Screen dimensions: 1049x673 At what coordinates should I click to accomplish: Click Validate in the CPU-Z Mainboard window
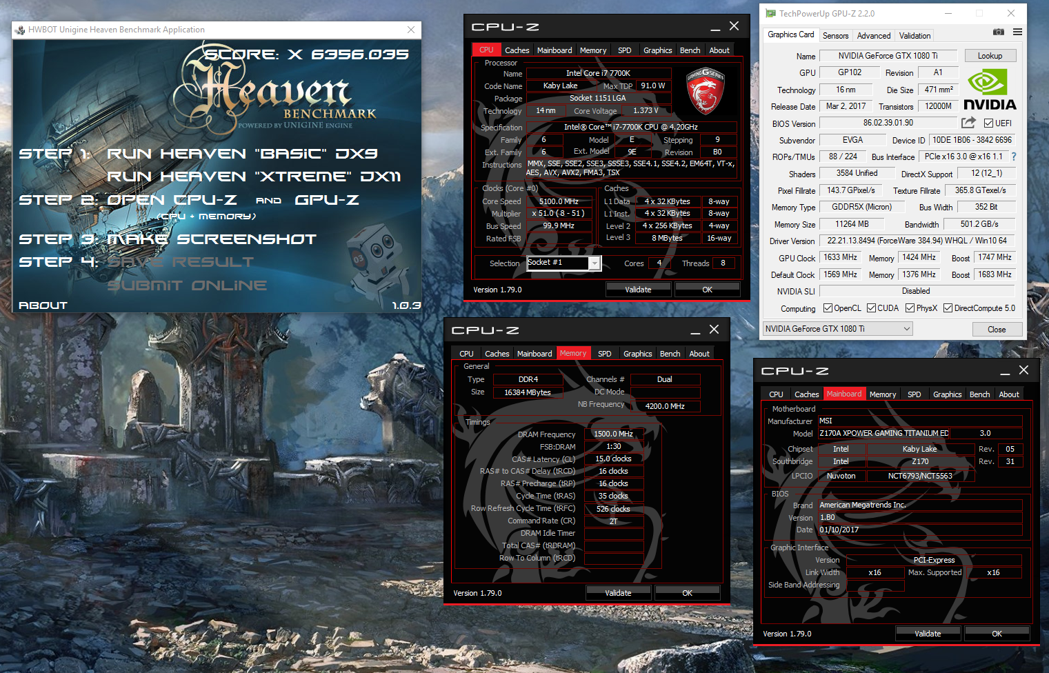928,634
